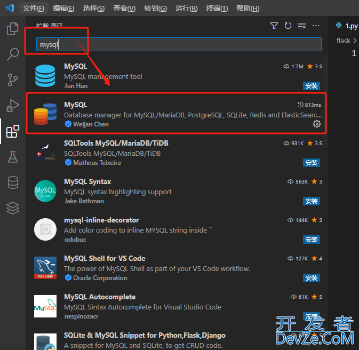The height and width of the screenshot is (350, 359).
Task: Open SQLite & MySQL Snippet extension title
Action: [x=145, y=336]
